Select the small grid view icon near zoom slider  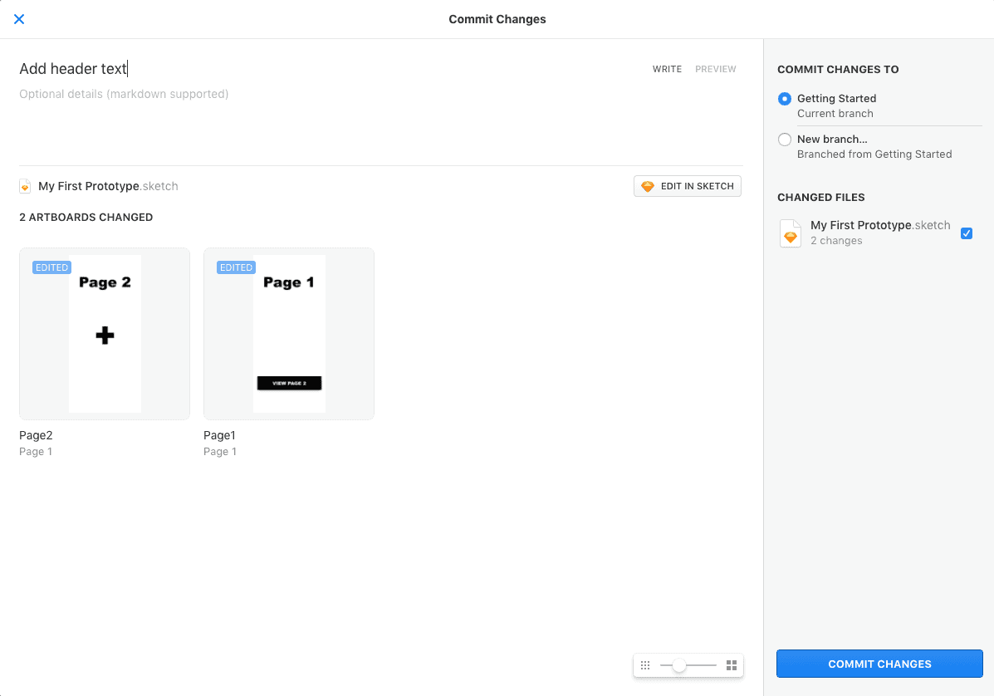(x=645, y=664)
